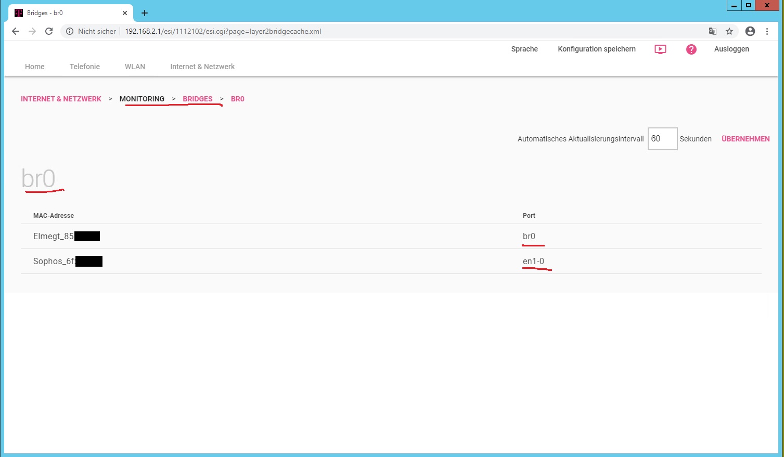Reload the page with refresh icon
This screenshot has height=457, width=784.
(x=49, y=31)
